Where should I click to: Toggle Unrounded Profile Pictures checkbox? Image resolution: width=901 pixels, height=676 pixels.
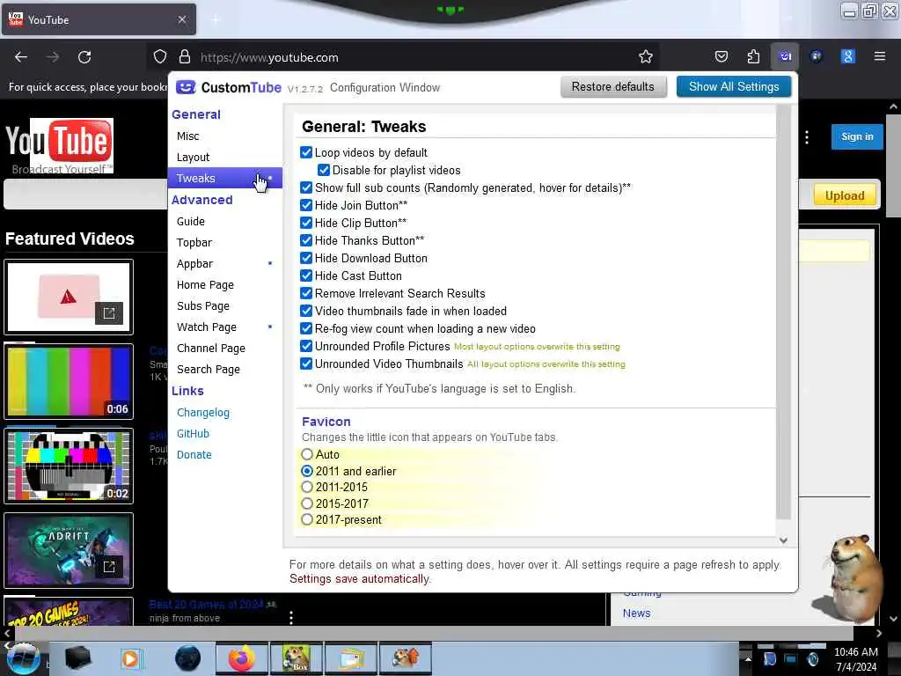point(306,346)
